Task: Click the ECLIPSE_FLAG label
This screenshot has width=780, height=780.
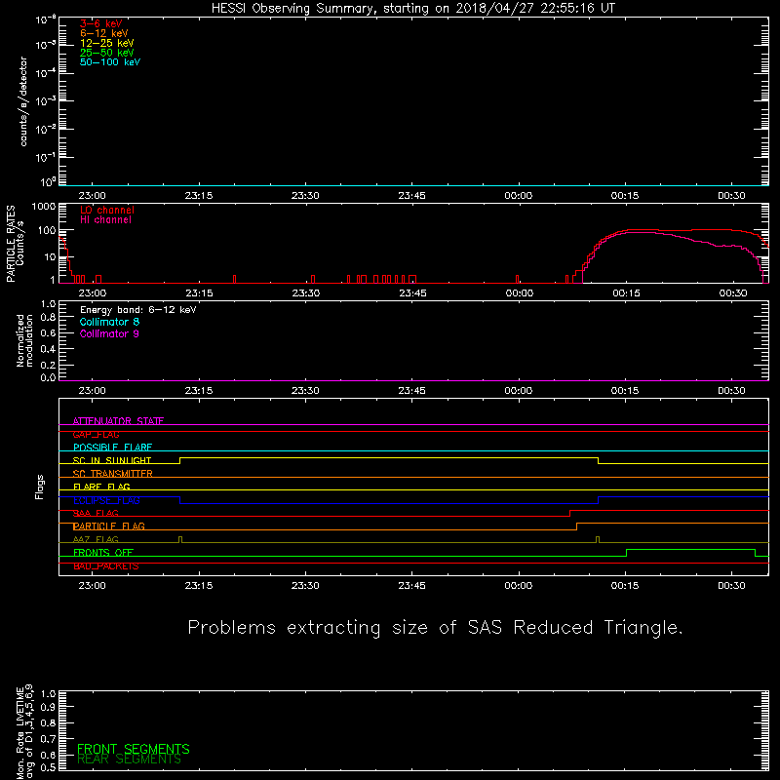Action: pyautogui.click(x=106, y=500)
